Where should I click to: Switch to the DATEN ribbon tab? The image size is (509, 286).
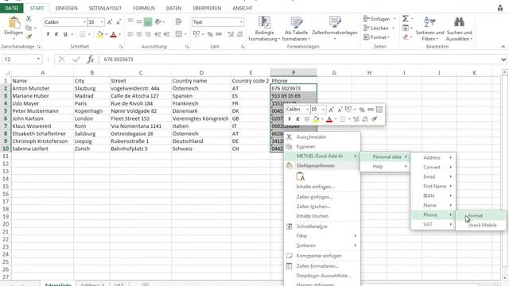click(173, 8)
